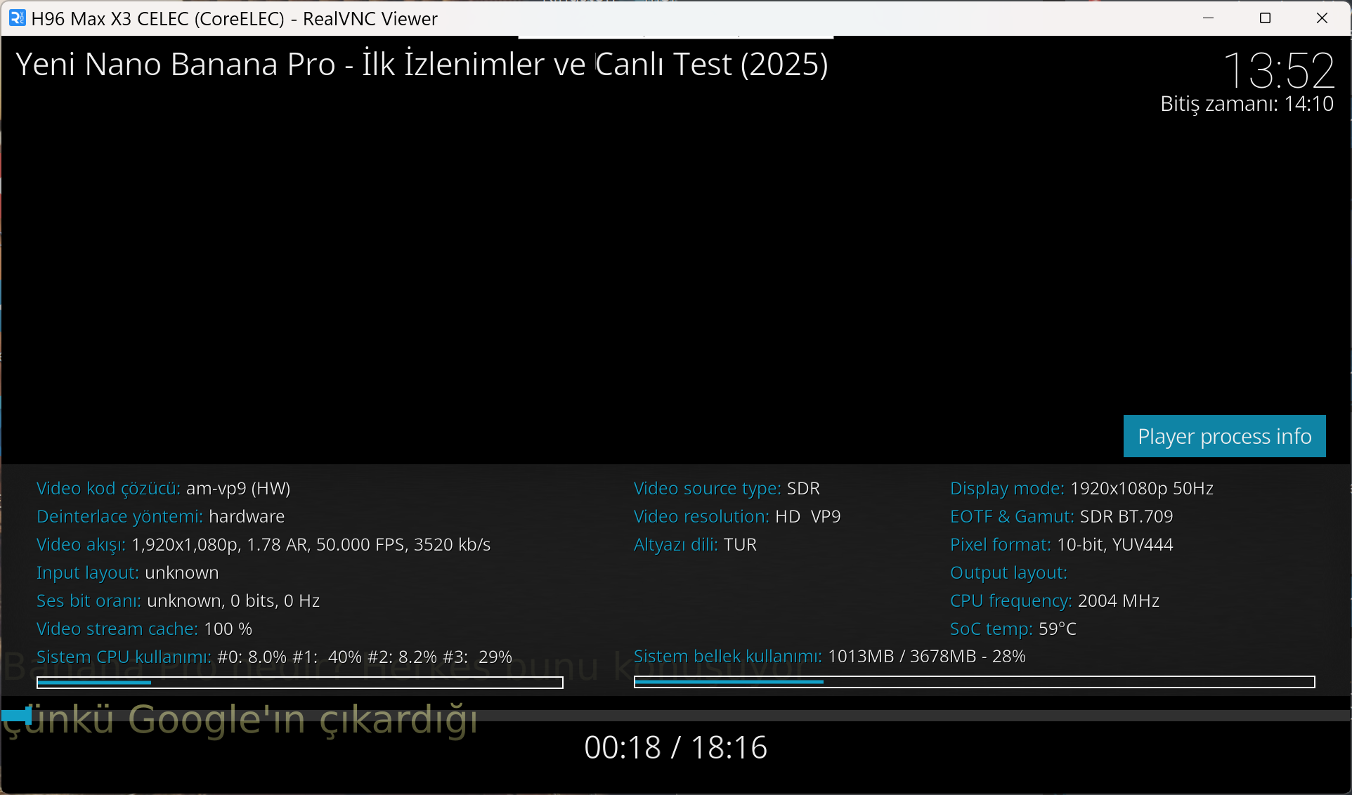Minimize the RealVNC Viewer window
Screen dimensions: 1352x795
1209,18
